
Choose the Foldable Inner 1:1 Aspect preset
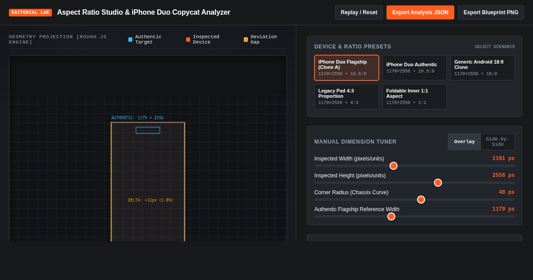point(414,96)
